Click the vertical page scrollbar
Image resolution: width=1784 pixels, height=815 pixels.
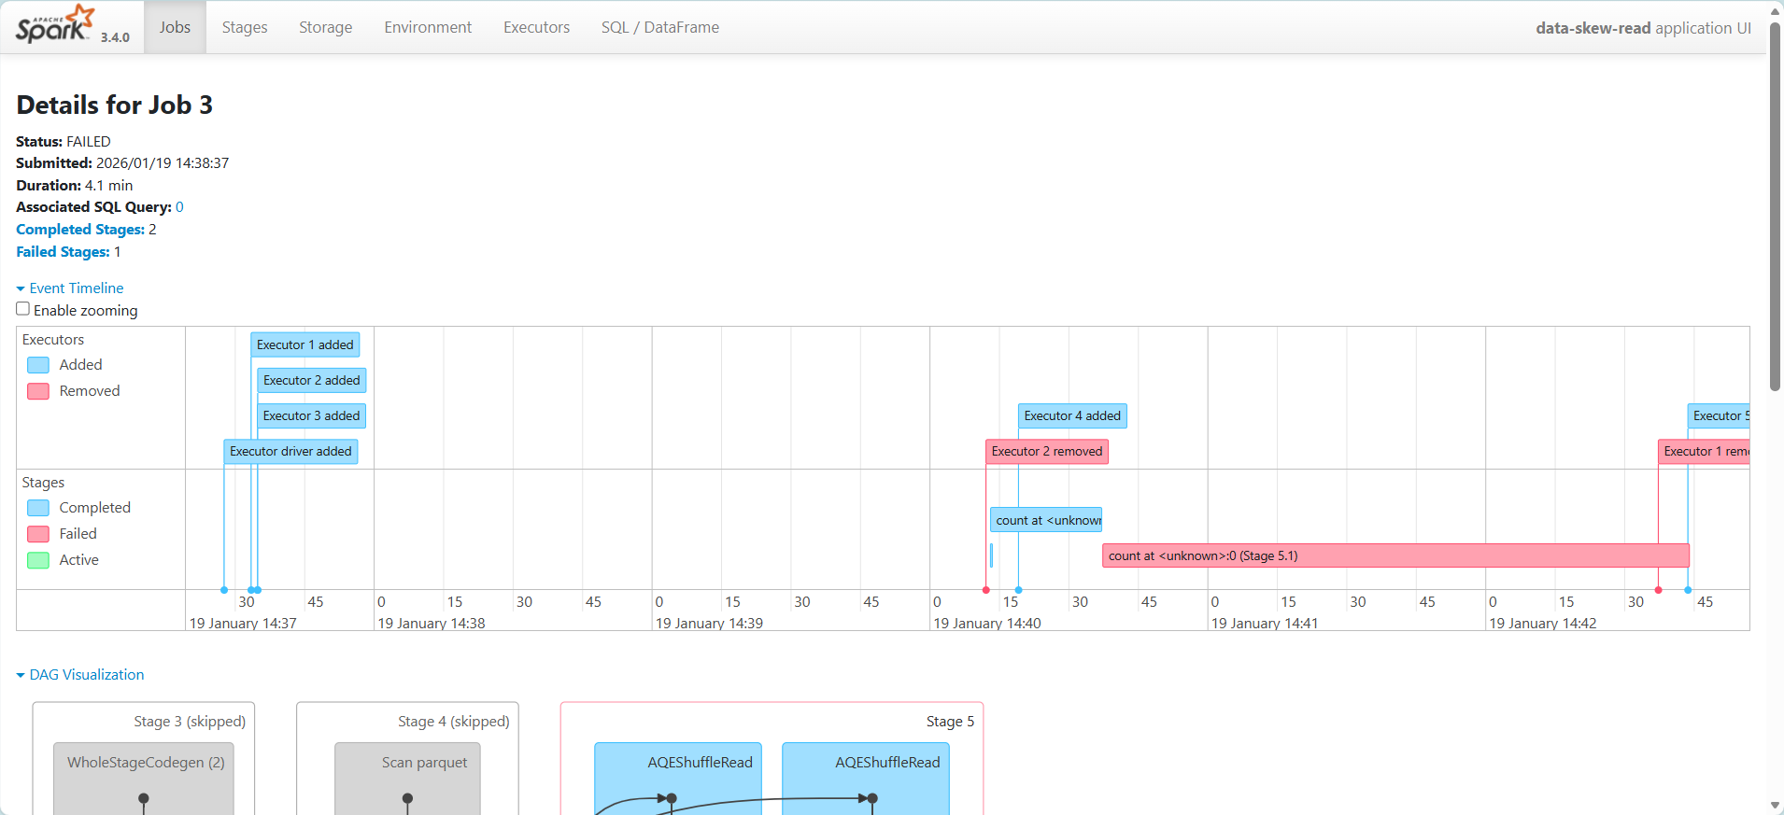click(x=1775, y=205)
